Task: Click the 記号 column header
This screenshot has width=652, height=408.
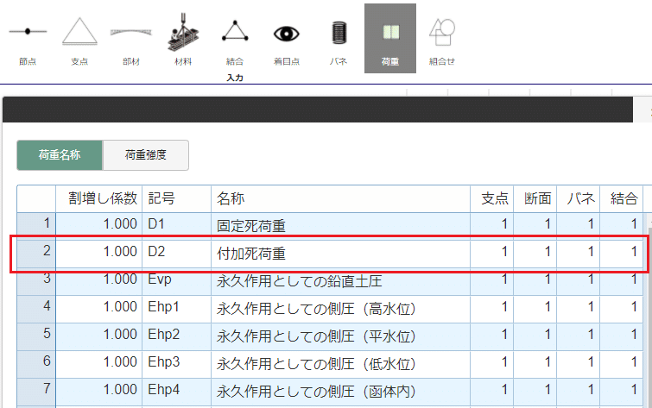Action: pyautogui.click(x=177, y=198)
